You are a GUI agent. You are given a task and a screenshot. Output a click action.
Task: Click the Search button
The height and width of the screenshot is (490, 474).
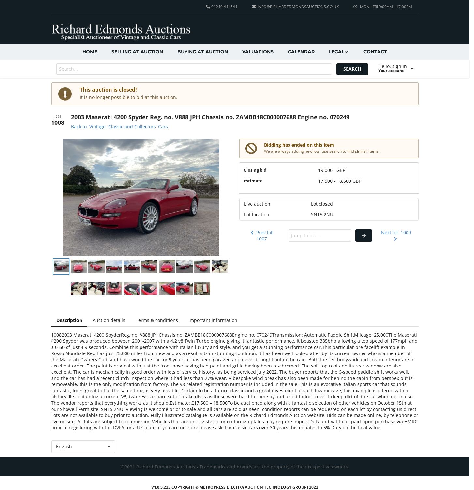352,69
